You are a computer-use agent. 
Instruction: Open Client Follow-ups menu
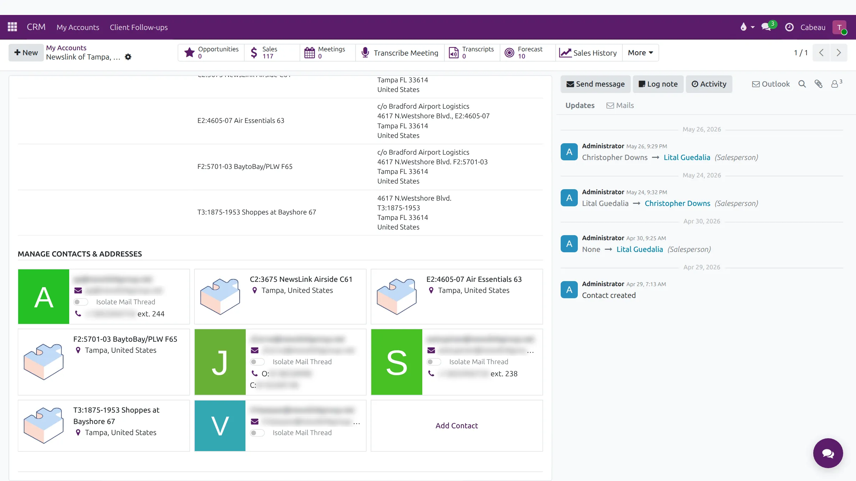[139, 27]
